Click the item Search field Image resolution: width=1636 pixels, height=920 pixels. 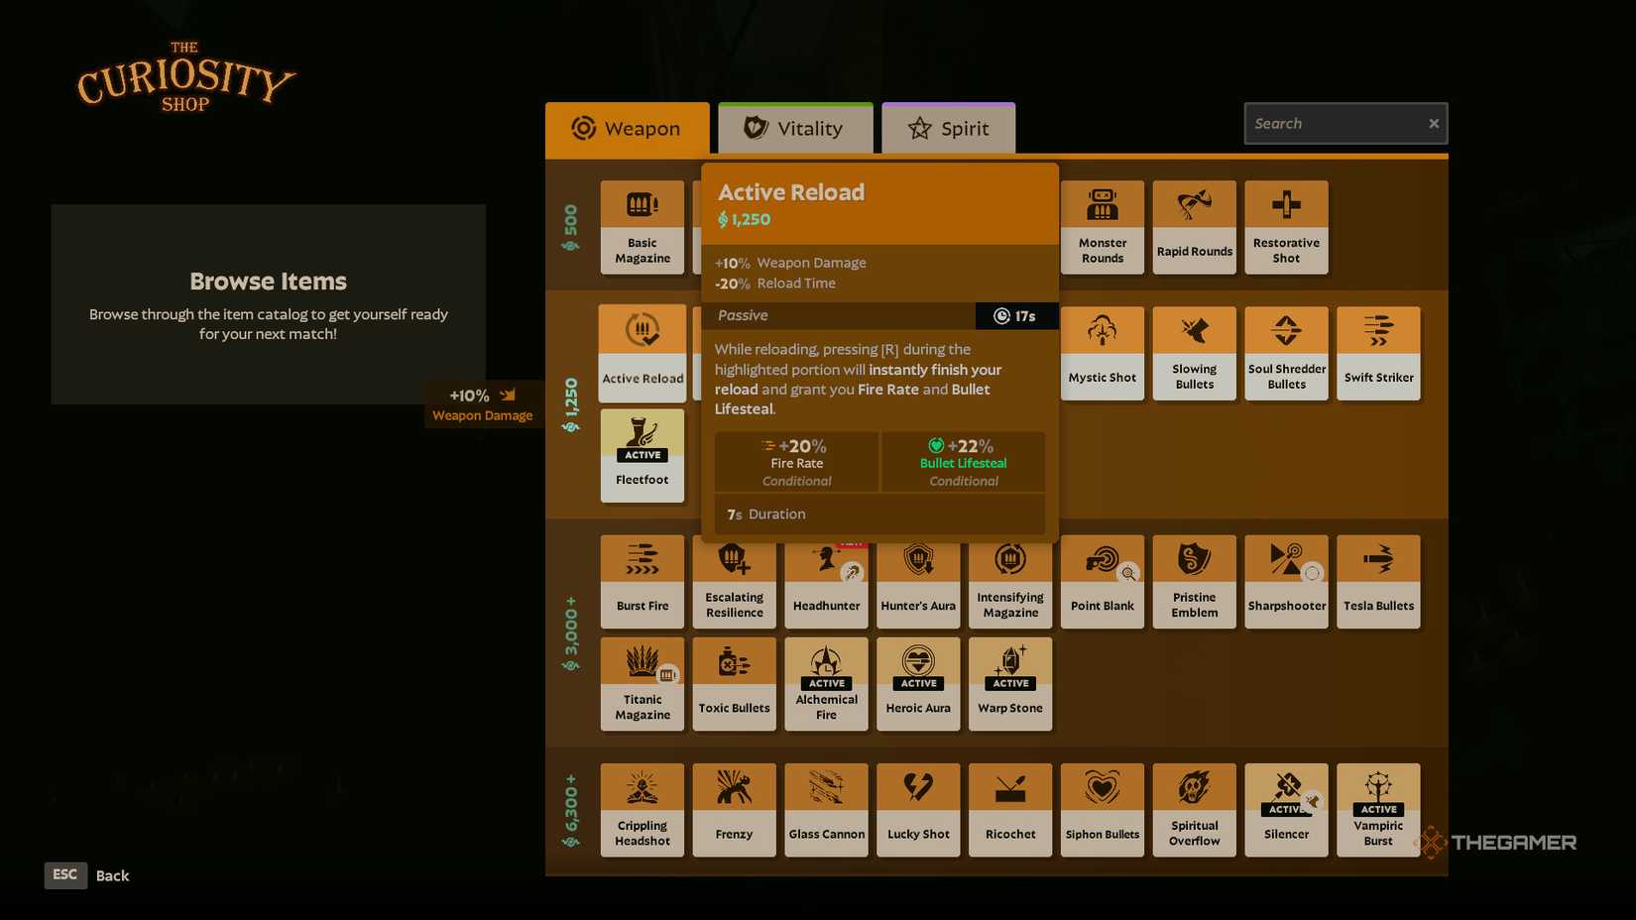[1332, 124]
